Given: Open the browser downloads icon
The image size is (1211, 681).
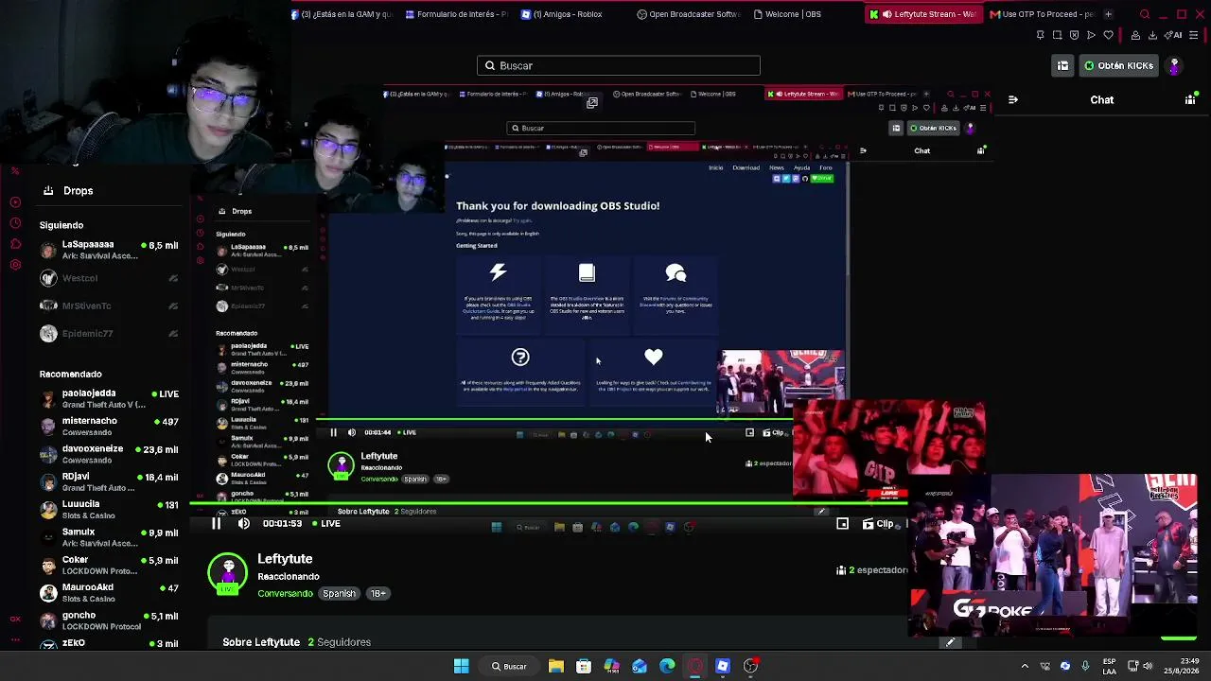Looking at the screenshot, I should (1152, 36).
